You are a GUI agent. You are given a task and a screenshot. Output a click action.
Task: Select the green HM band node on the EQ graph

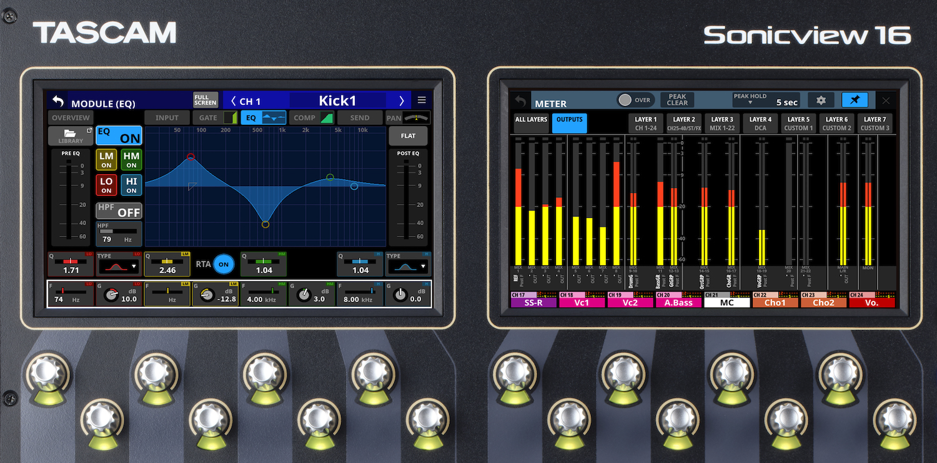[x=330, y=178]
